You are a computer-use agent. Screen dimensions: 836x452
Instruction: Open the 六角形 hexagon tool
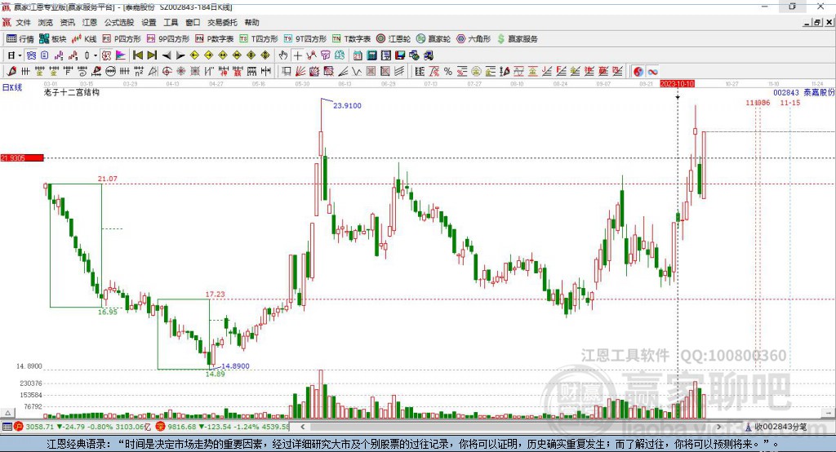click(474, 39)
